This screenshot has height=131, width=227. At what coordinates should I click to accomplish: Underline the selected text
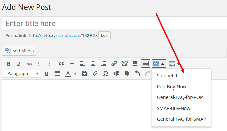coord(46,74)
